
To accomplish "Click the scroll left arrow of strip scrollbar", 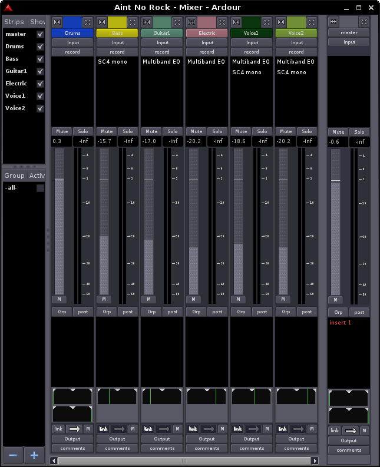I will pos(54,461).
